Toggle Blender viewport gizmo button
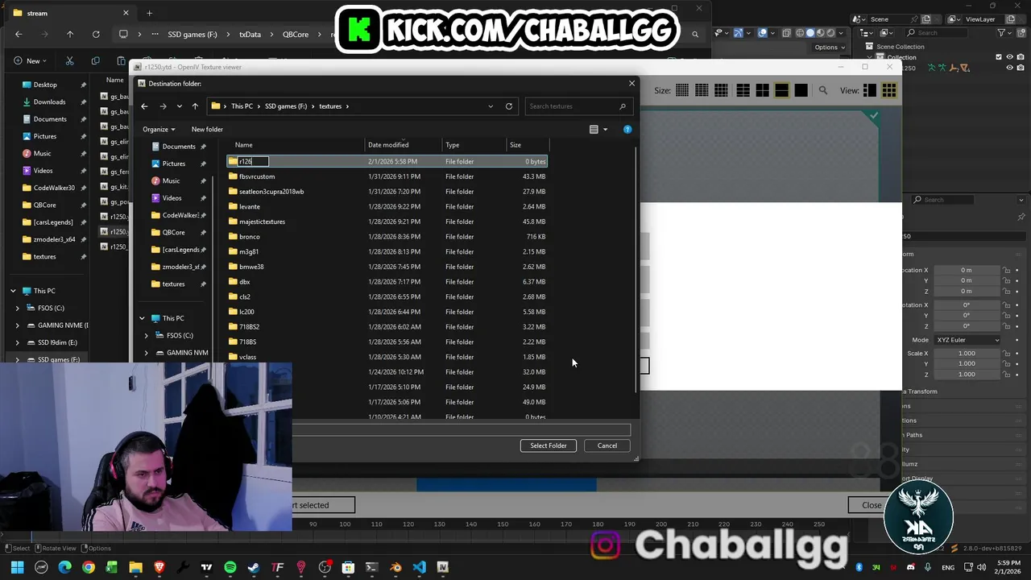Image resolution: width=1031 pixels, height=580 pixels. pos(738,33)
